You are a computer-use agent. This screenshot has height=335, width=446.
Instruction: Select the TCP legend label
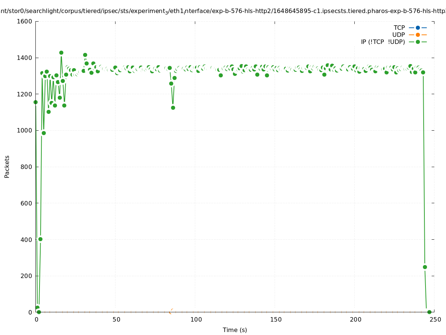click(x=399, y=28)
